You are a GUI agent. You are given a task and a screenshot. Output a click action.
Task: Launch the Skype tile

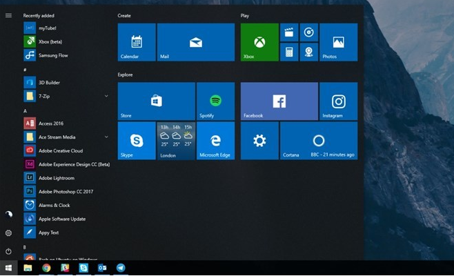click(x=137, y=141)
